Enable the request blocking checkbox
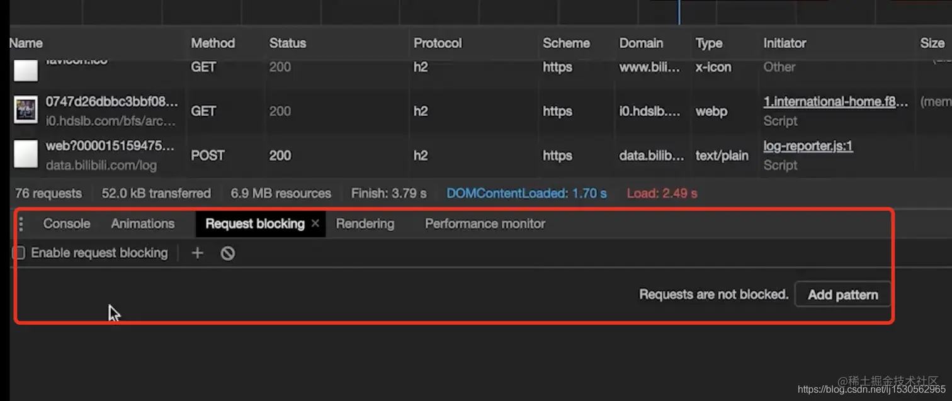Image resolution: width=952 pixels, height=401 pixels. (19, 253)
